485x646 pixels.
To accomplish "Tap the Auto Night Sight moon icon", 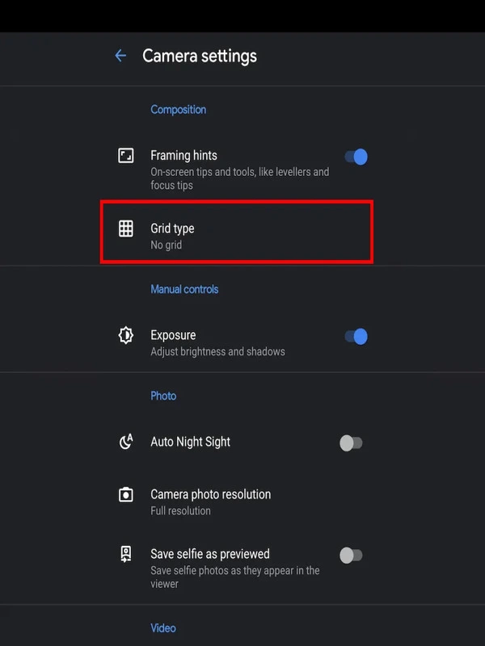I will coord(126,442).
